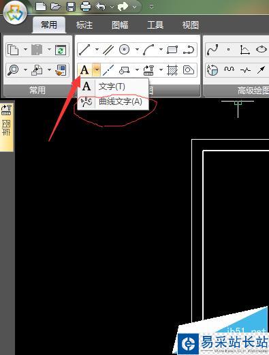Click the copy icon in 常用 panel
Image resolution: width=269 pixels, height=355 pixels.
[x=13, y=50]
